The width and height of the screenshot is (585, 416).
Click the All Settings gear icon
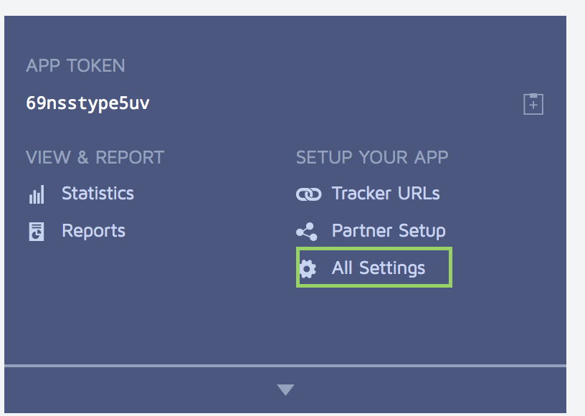(308, 269)
